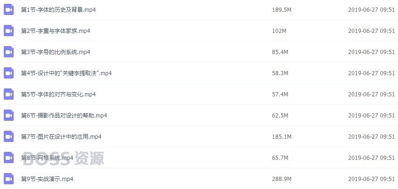Open the 第5节-字体的对齐与变化.mp4 file name
Viewport: 398px width, 189px height.
point(58,94)
